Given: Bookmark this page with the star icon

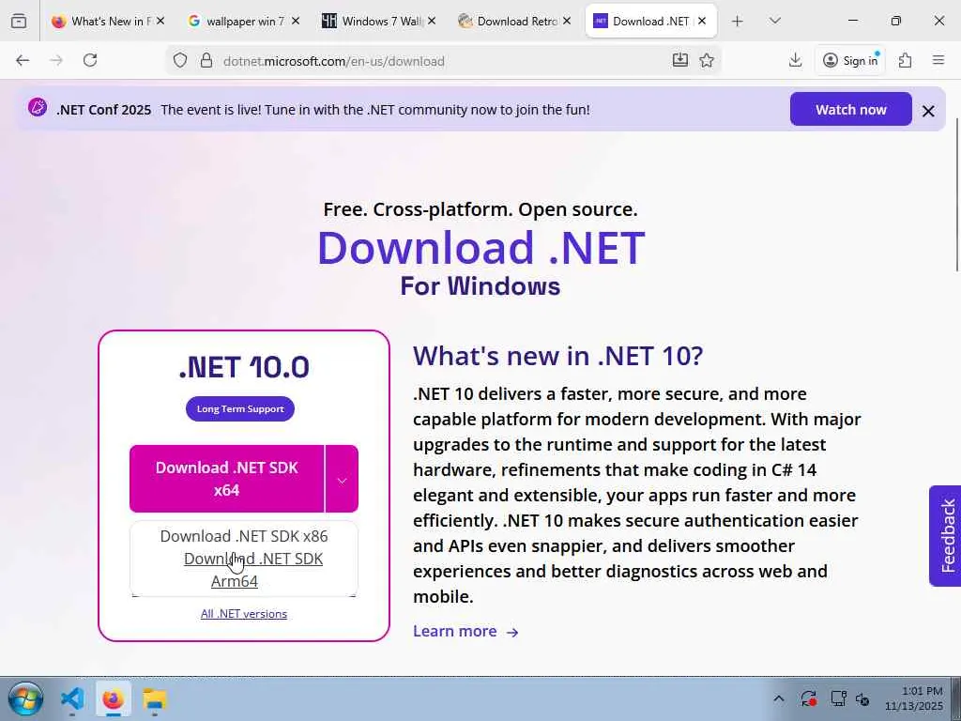Looking at the screenshot, I should (707, 60).
